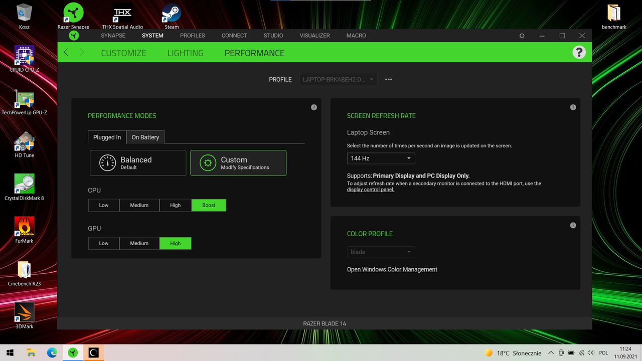Open taskbar clock showing 11:24
The width and height of the screenshot is (642, 361).
(x=625, y=352)
